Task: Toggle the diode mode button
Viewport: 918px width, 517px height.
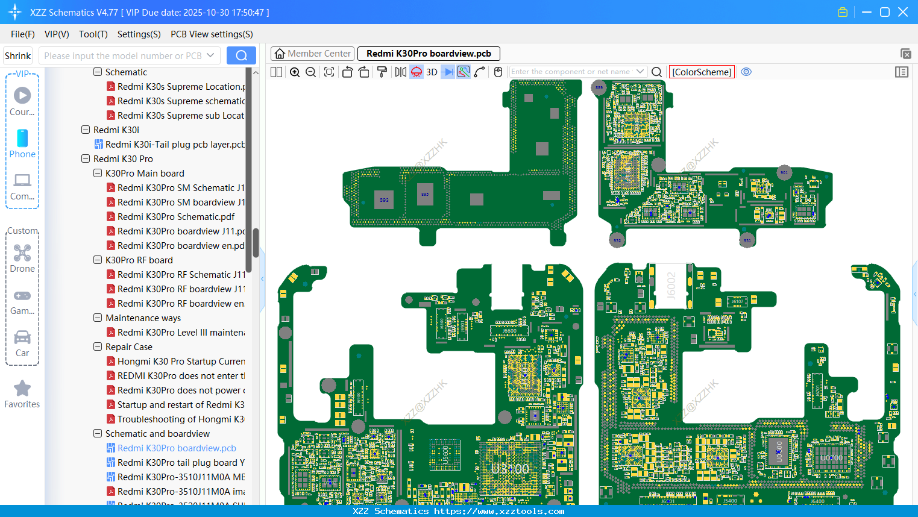Action: click(448, 72)
